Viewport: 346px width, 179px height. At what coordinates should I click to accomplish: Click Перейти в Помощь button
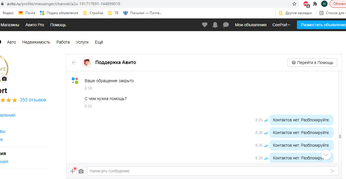point(312,63)
